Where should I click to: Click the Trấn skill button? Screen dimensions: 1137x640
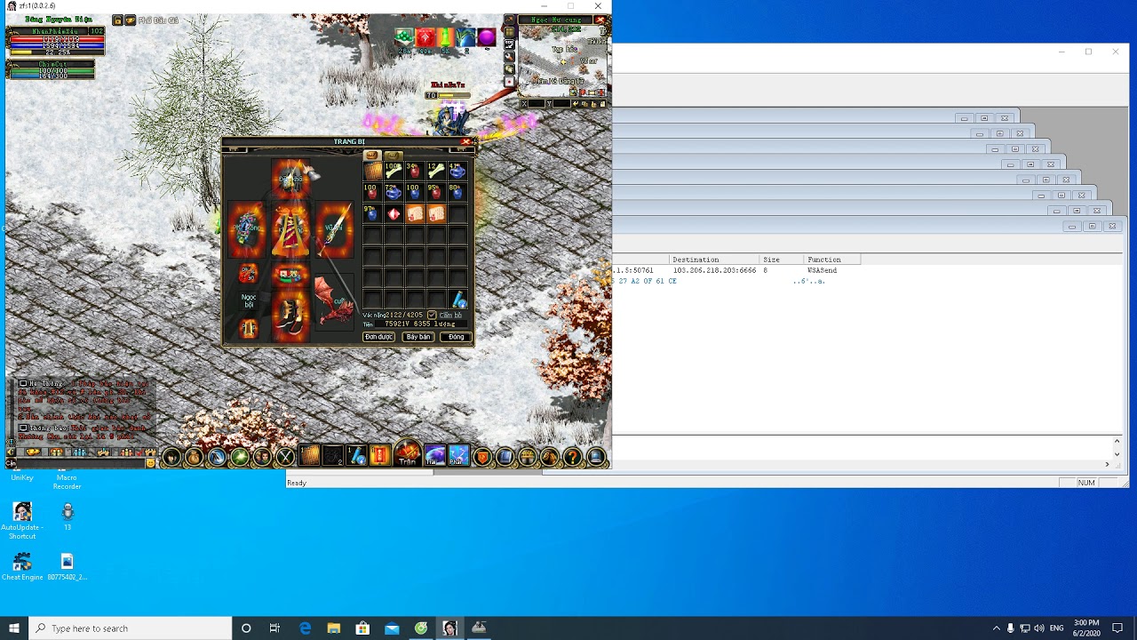coord(408,454)
